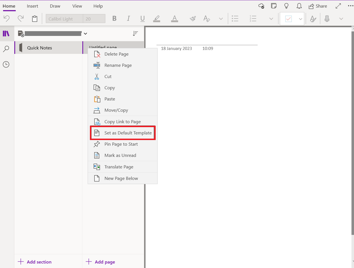This screenshot has height=268, width=354.
Task: Open Recent Notes clock icon
Action: point(6,64)
